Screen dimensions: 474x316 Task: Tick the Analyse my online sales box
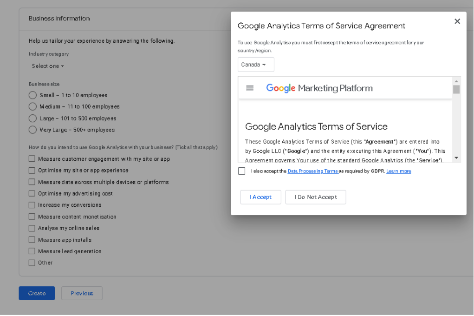pos(32,228)
